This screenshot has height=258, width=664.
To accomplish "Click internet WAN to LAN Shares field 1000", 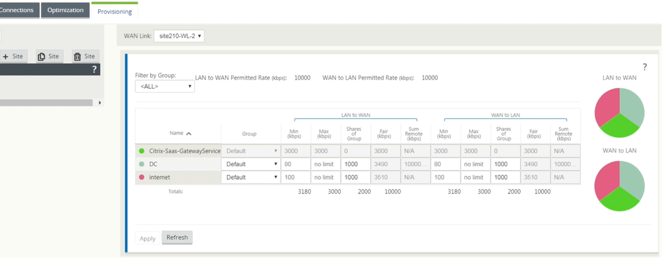I will [x=506, y=177].
